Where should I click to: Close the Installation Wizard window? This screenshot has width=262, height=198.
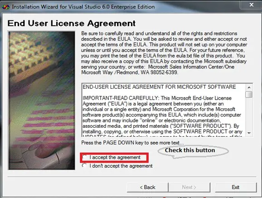click(251, 5)
